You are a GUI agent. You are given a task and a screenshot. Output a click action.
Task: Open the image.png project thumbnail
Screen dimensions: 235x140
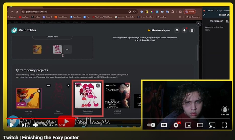(x=88, y=96)
